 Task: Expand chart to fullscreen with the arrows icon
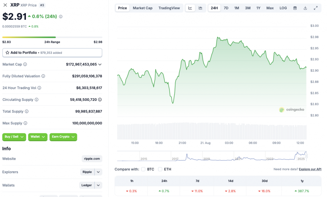pyautogui.click(x=316, y=8)
